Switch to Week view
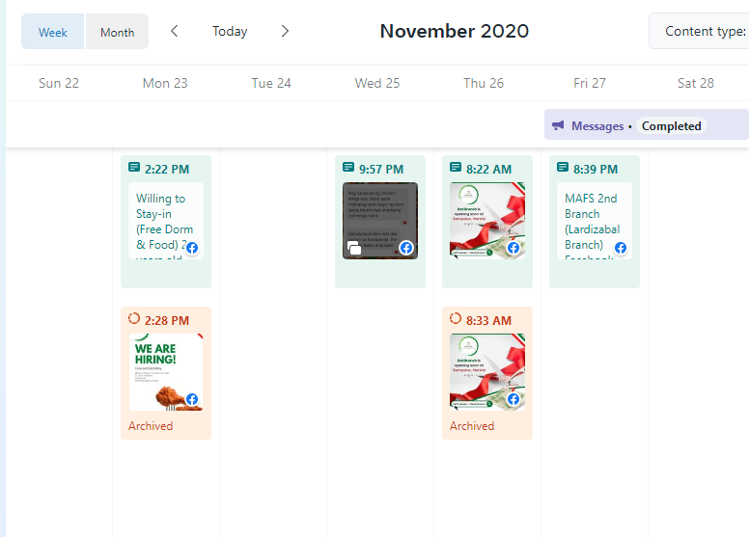 (x=52, y=32)
